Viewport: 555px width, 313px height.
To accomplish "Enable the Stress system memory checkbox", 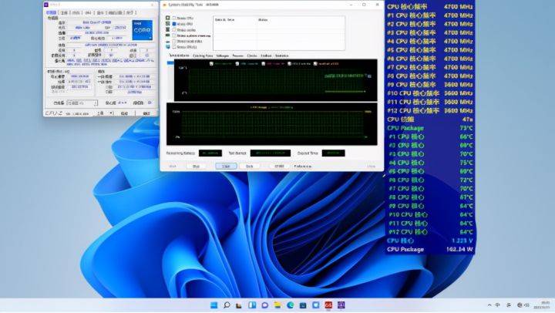I will click(173, 35).
